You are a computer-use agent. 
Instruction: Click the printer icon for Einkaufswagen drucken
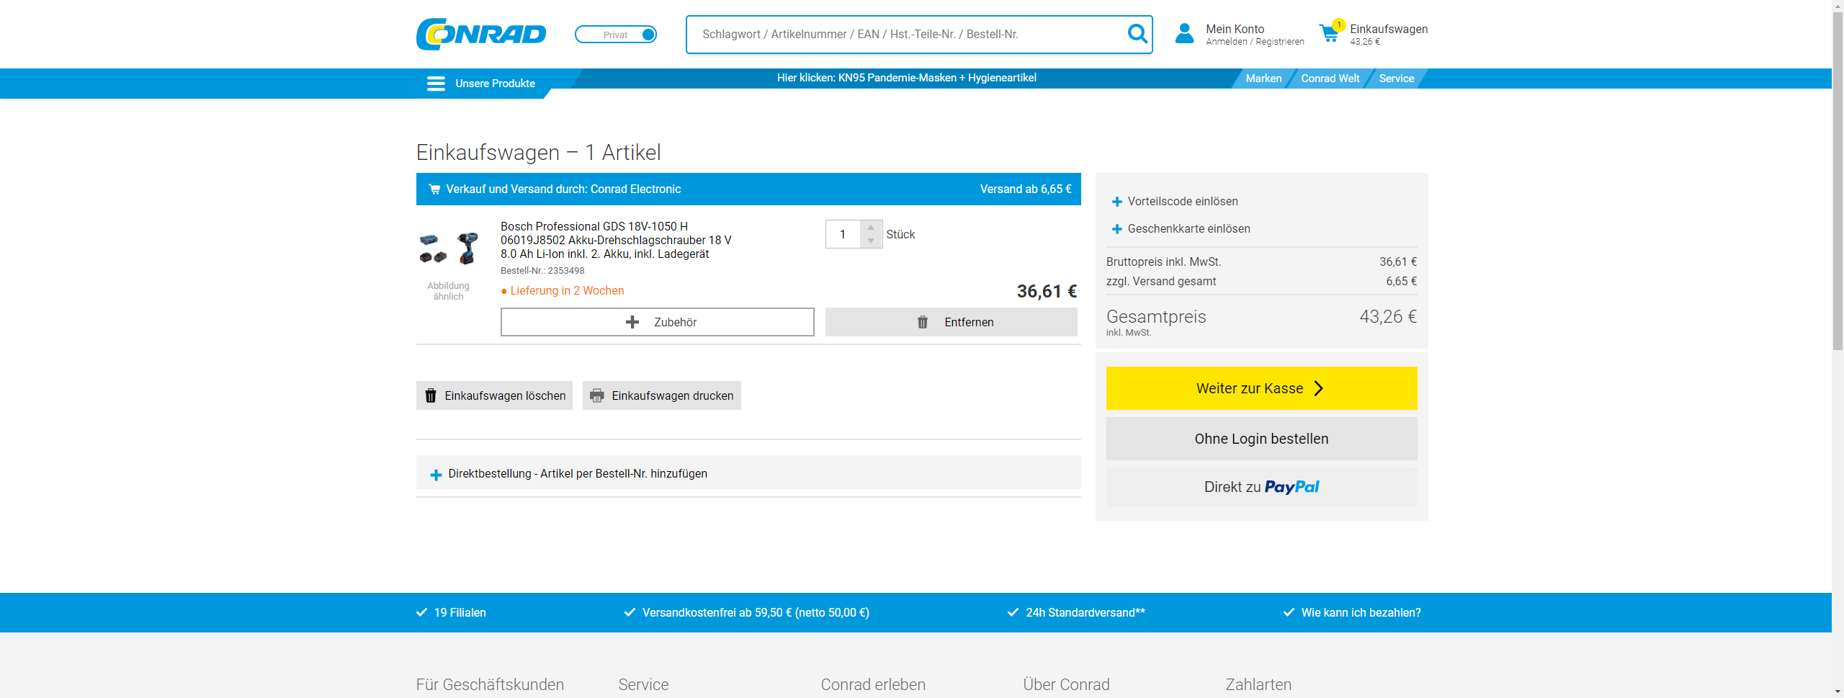[597, 395]
